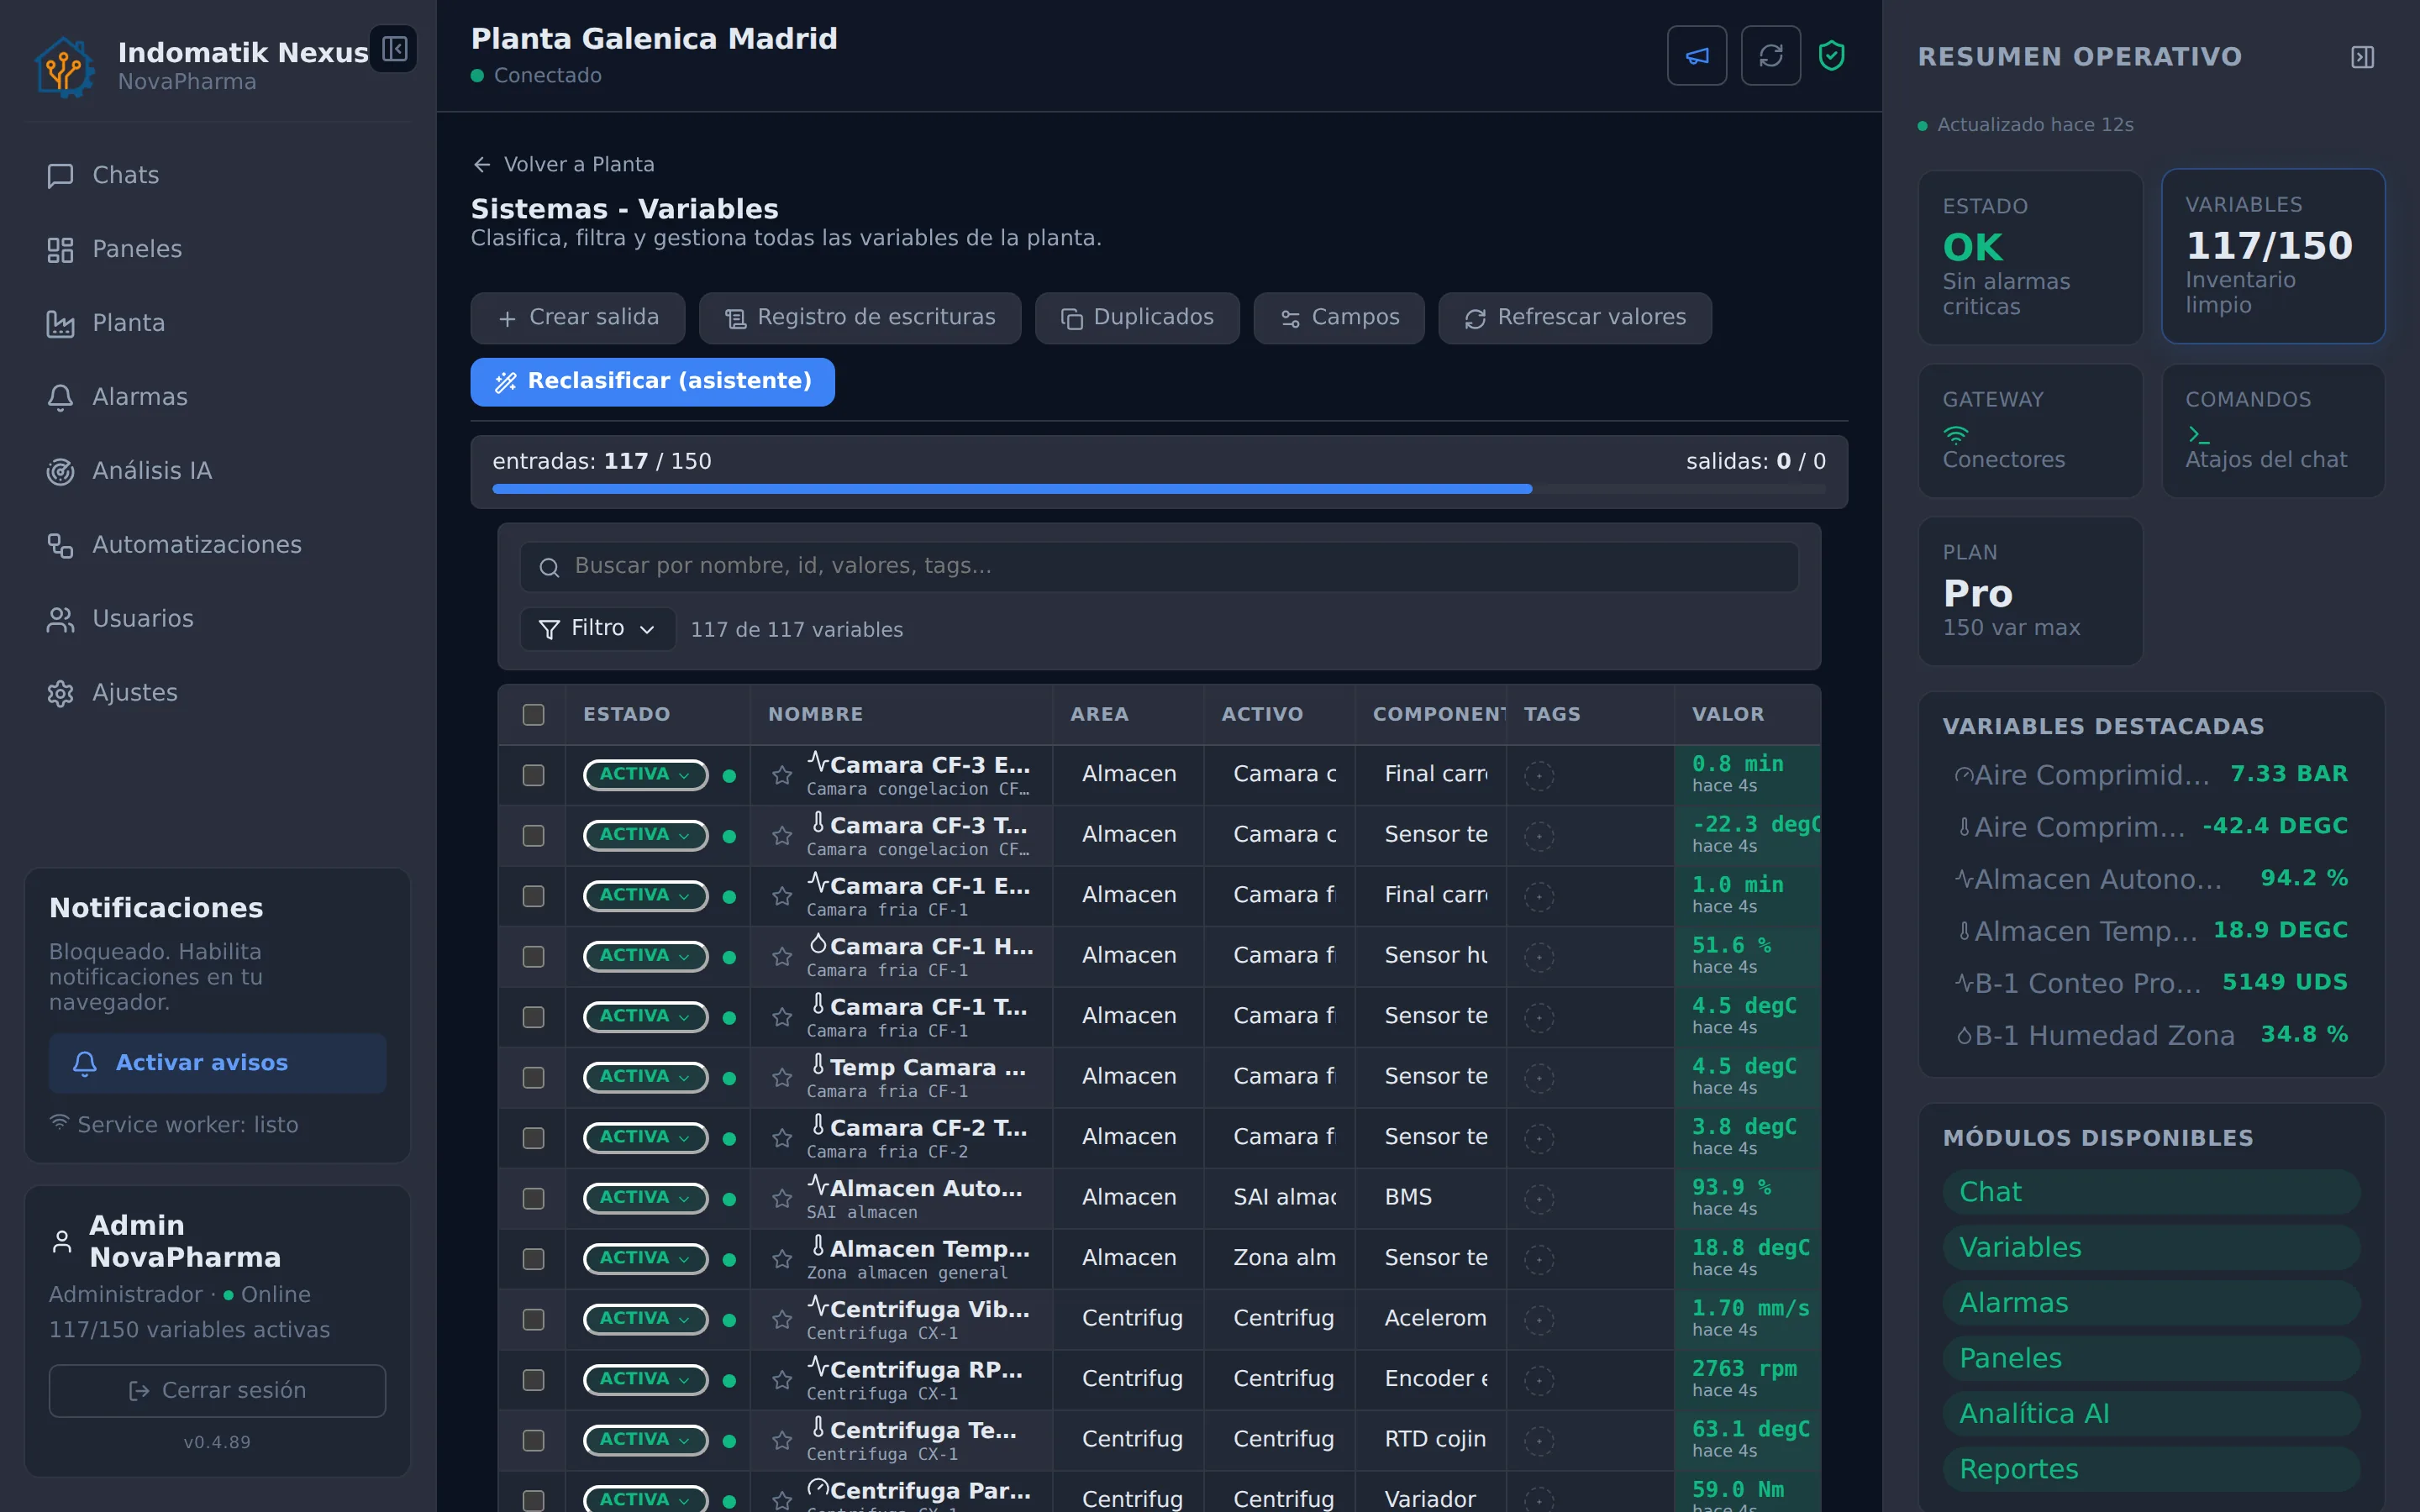The width and height of the screenshot is (2420, 1512).
Task: Open ACTIVA status dropdown for Almacen Temp...
Action: click(645, 1259)
